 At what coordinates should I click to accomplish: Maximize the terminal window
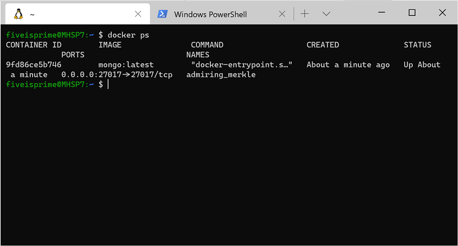pos(412,13)
